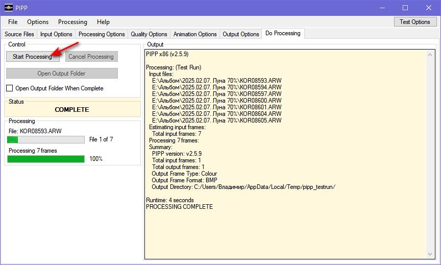Click the KOR08600.ARW line in output log

216,101
